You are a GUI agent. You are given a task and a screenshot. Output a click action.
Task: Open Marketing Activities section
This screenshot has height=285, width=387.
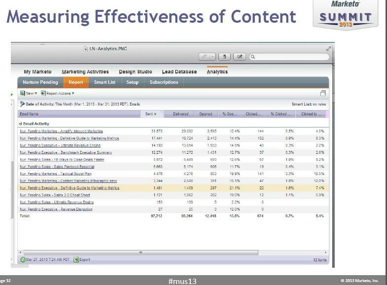click(85, 72)
